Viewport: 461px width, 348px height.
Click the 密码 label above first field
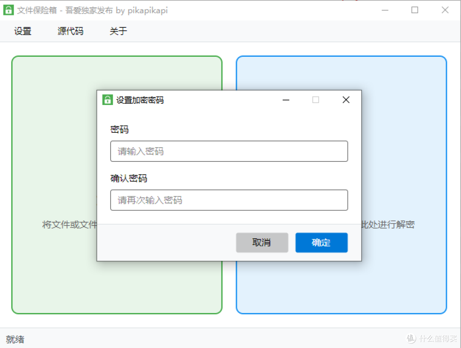pyautogui.click(x=120, y=129)
